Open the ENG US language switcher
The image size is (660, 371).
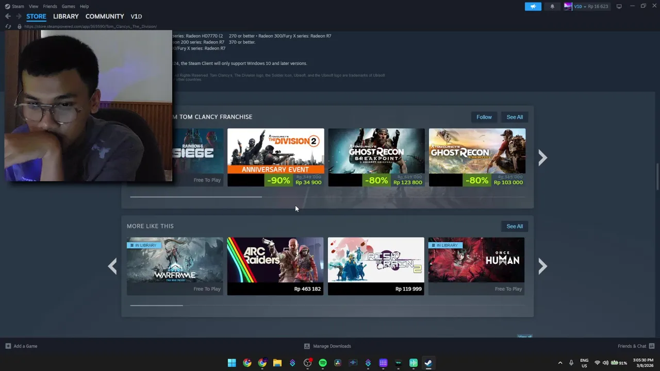point(584,363)
